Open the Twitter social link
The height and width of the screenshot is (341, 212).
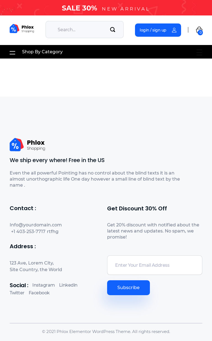point(17,293)
